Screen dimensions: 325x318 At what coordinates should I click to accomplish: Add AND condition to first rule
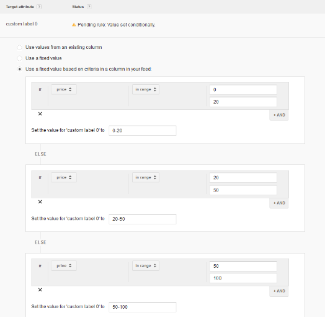click(x=279, y=115)
